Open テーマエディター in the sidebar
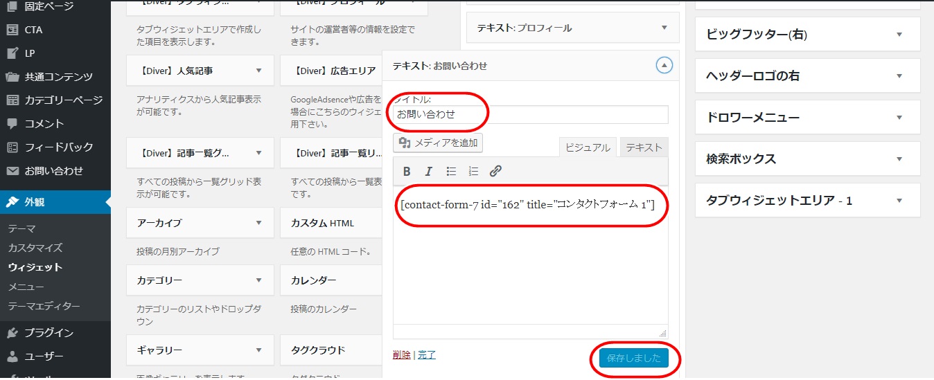The width and height of the screenshot is (934, 380). click(44, 306)
